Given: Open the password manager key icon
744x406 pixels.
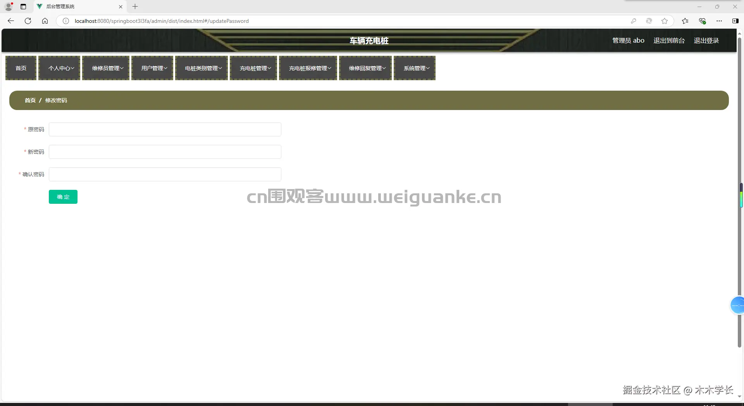Looking at the screenshot, I should coord(634,21).
